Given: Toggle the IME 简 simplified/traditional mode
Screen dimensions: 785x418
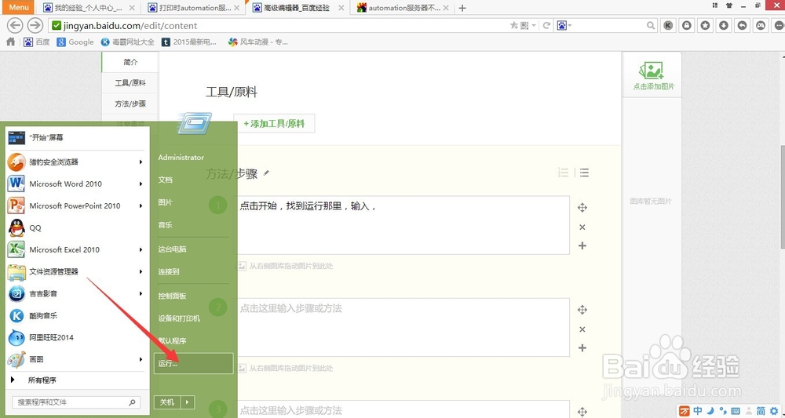Looking at the screenshot, I should (761, 411).
